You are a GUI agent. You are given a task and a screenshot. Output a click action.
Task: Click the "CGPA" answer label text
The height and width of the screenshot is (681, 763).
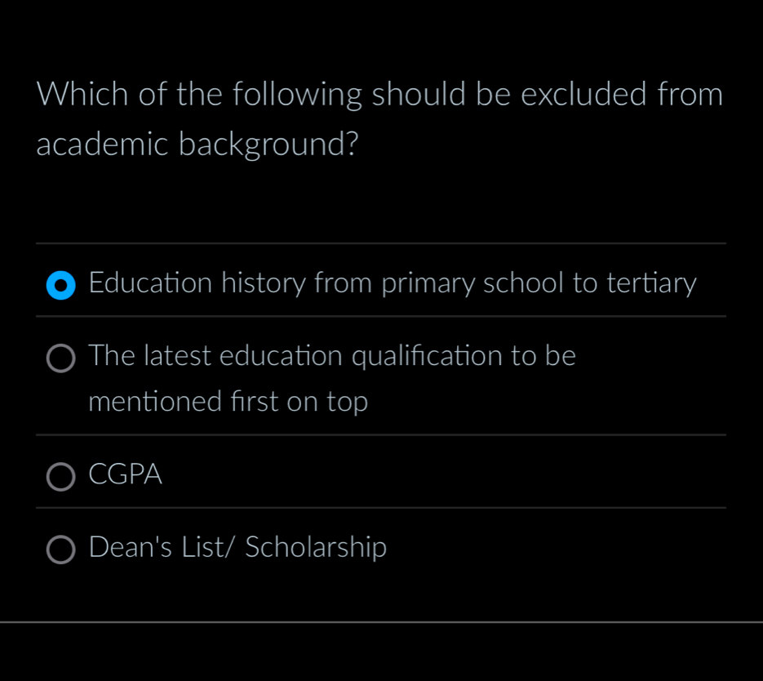click(x=126, y=474)
